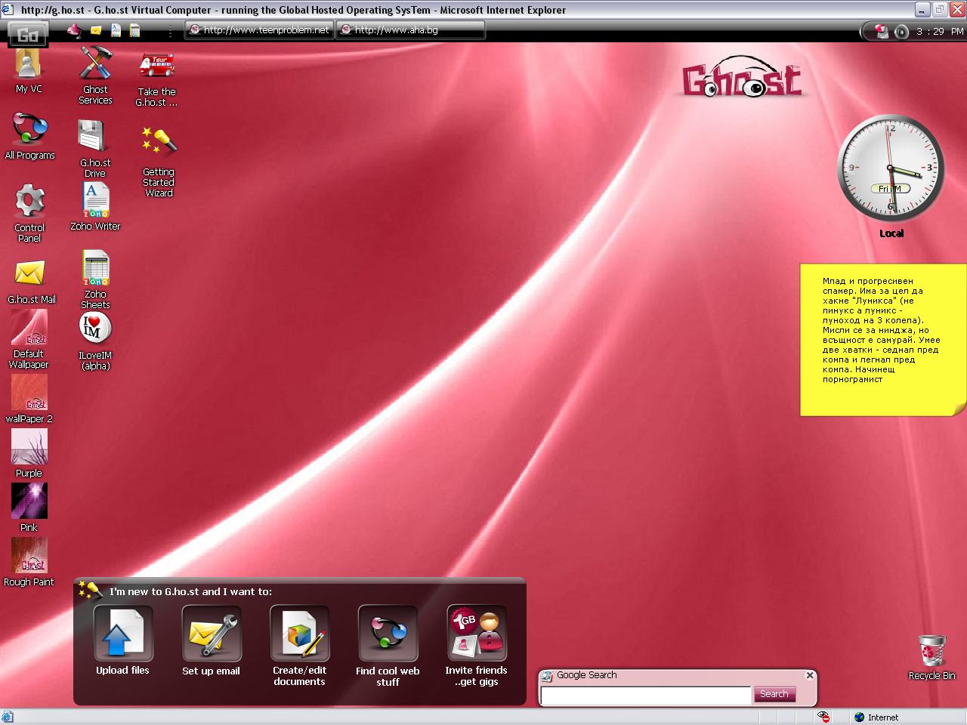Click in the Google Search text field
The height and width of the screenshot is (725, 967).
pyautogui.click(x=646, y=695)
